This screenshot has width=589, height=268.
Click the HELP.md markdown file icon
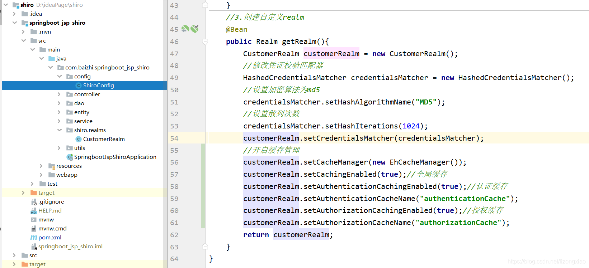click(34, 211)
